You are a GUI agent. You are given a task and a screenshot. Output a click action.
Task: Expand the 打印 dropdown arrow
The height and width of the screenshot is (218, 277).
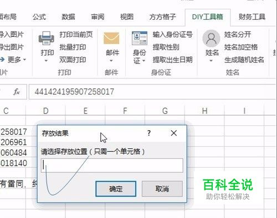[x=46, y=61]
